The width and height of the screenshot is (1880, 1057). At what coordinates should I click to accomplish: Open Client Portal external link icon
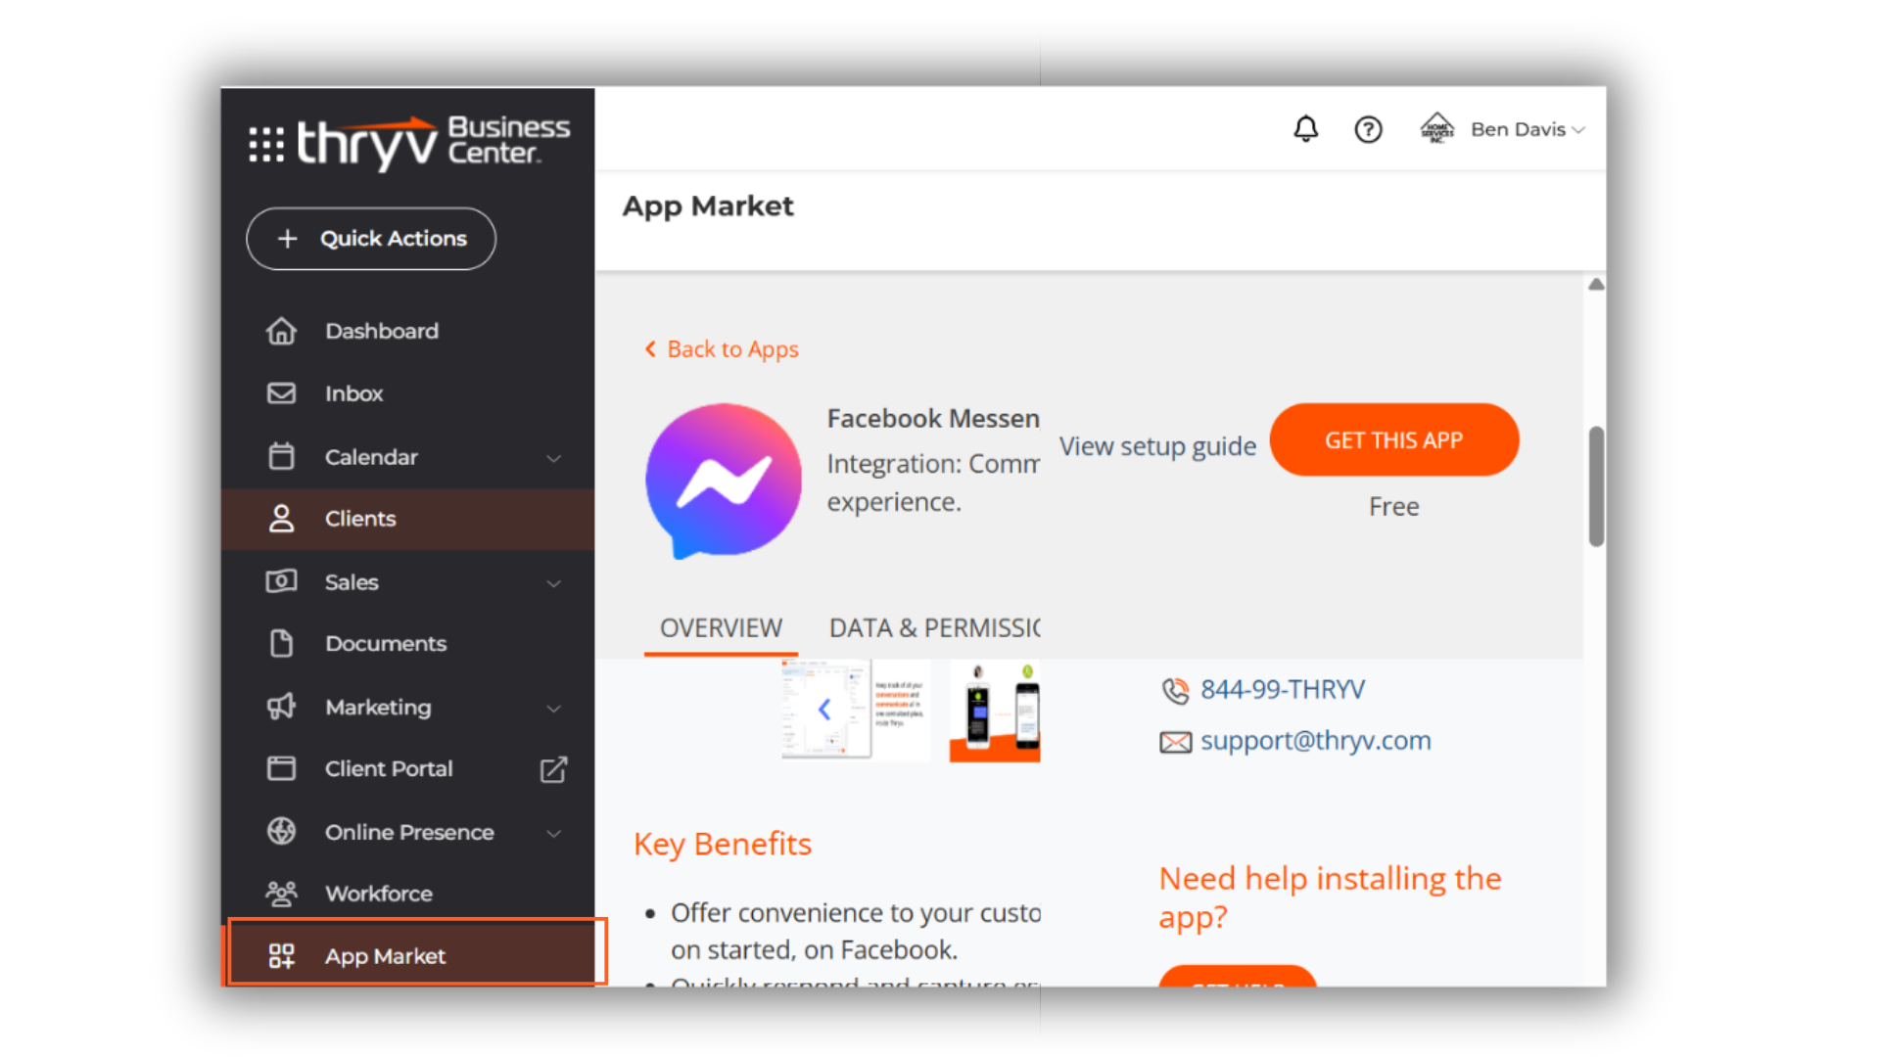tap(553, 769)
